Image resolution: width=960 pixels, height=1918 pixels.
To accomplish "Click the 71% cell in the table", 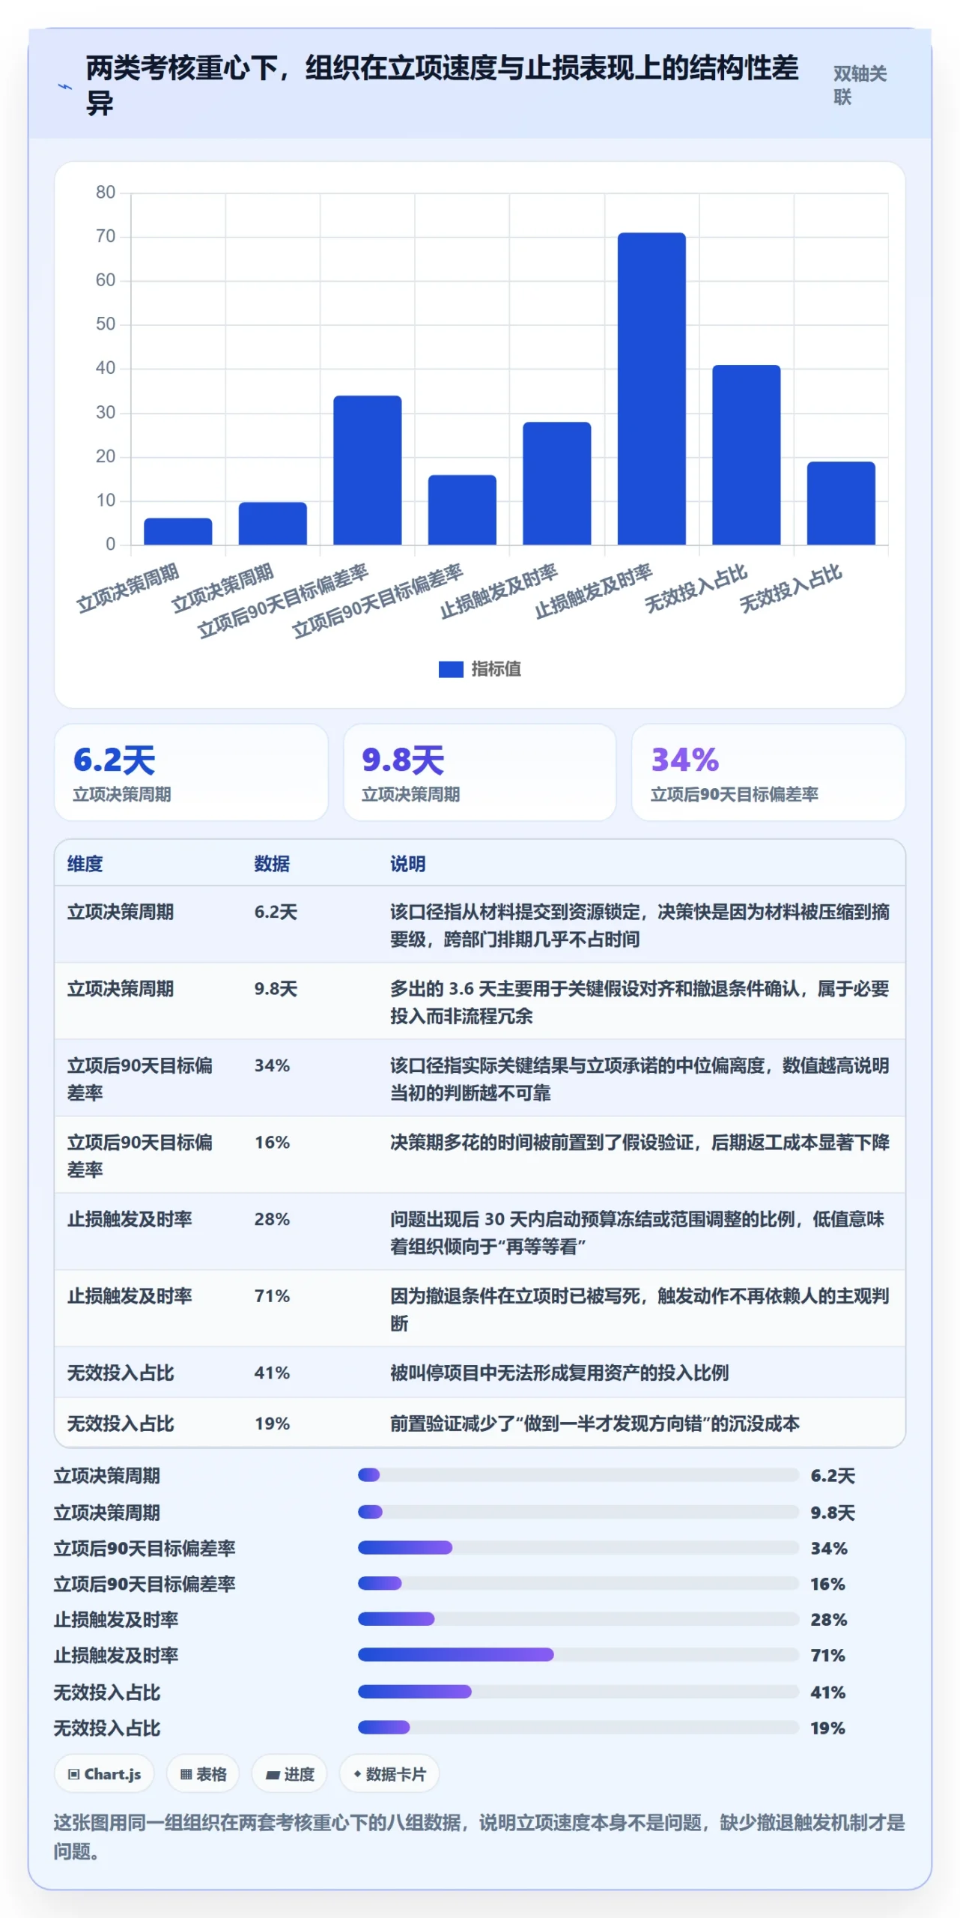I will [x=272, y=1296].
